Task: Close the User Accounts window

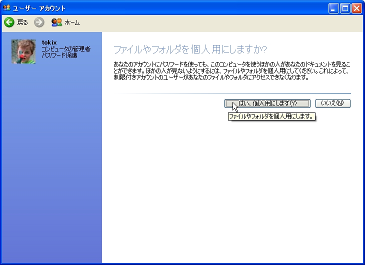Action: click(356, 8)
